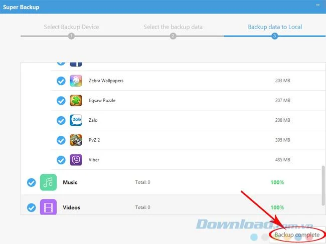The width and height of the screenshot is (326, 244).
Task: Click the green Music category icon
Action: coord(48,182)
